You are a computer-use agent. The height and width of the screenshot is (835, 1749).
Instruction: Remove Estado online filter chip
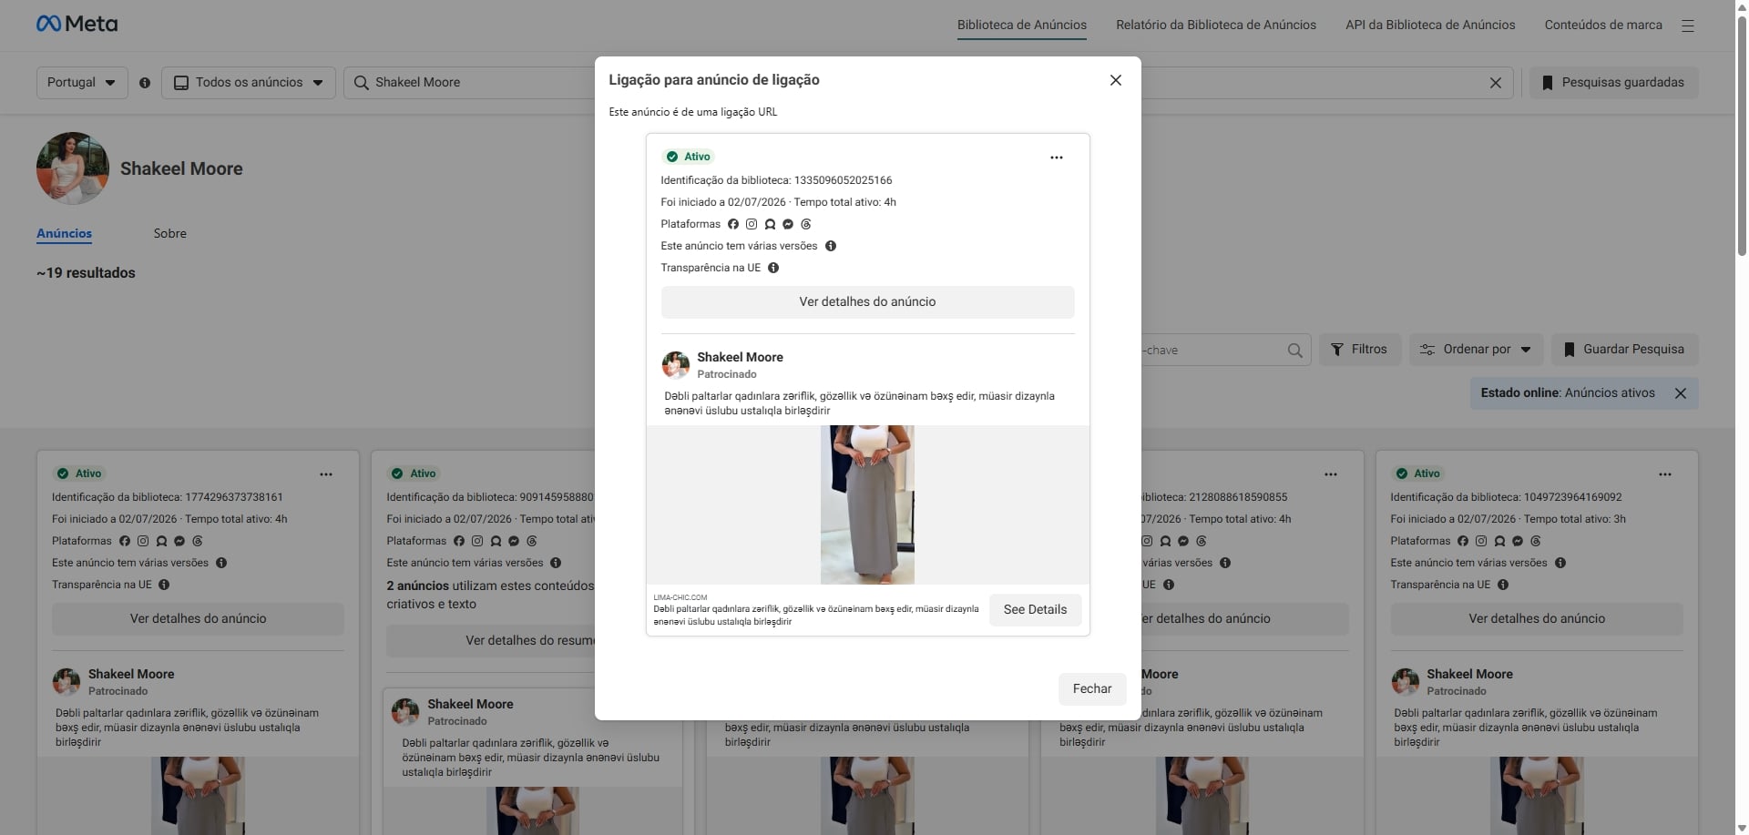(1681, 393)
